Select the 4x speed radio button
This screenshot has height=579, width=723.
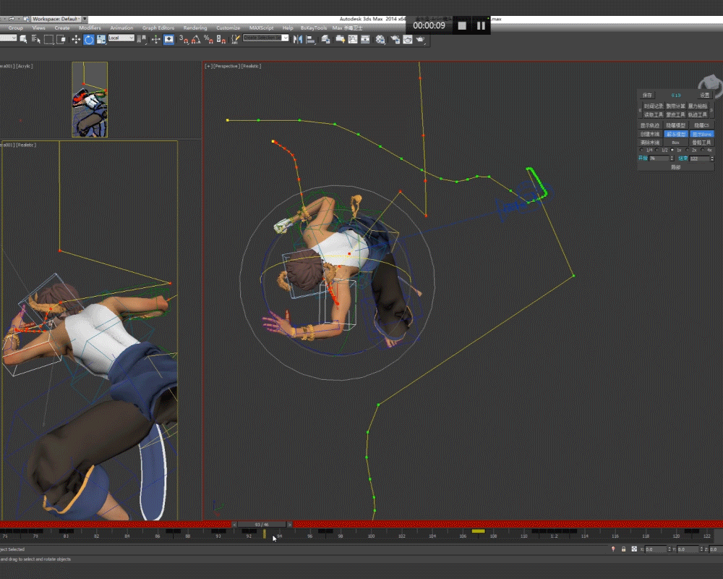point(703,150)
